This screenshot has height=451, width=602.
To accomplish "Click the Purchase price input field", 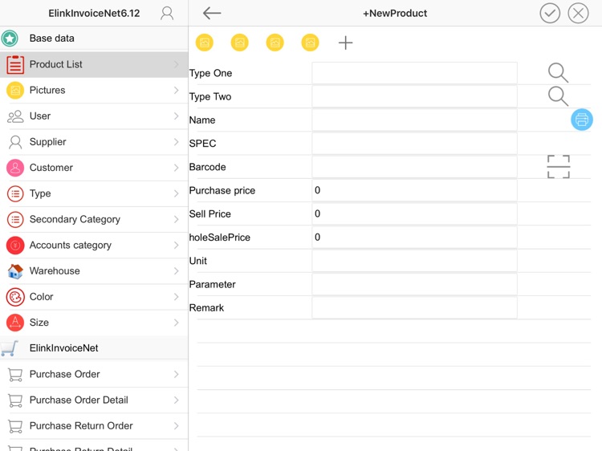I will (414, 190).
